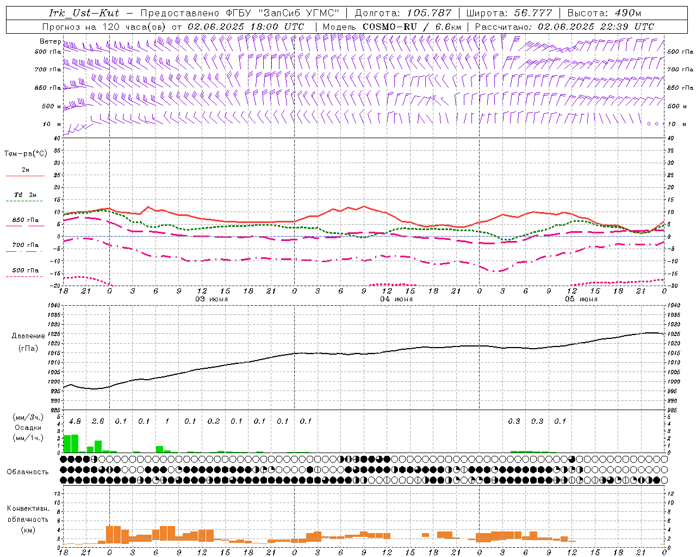Click the Облачность cloudiness panel label
This screenshot has width=696, height=557.
tap(28, 472)
